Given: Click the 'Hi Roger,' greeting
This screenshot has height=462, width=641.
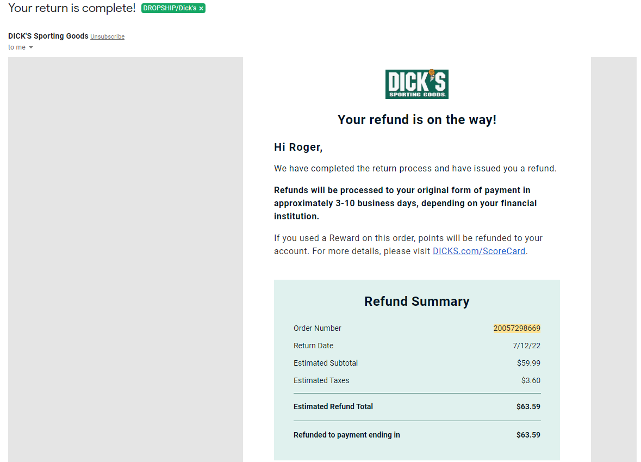Looking at the screenshot, I should coord(298,147).
